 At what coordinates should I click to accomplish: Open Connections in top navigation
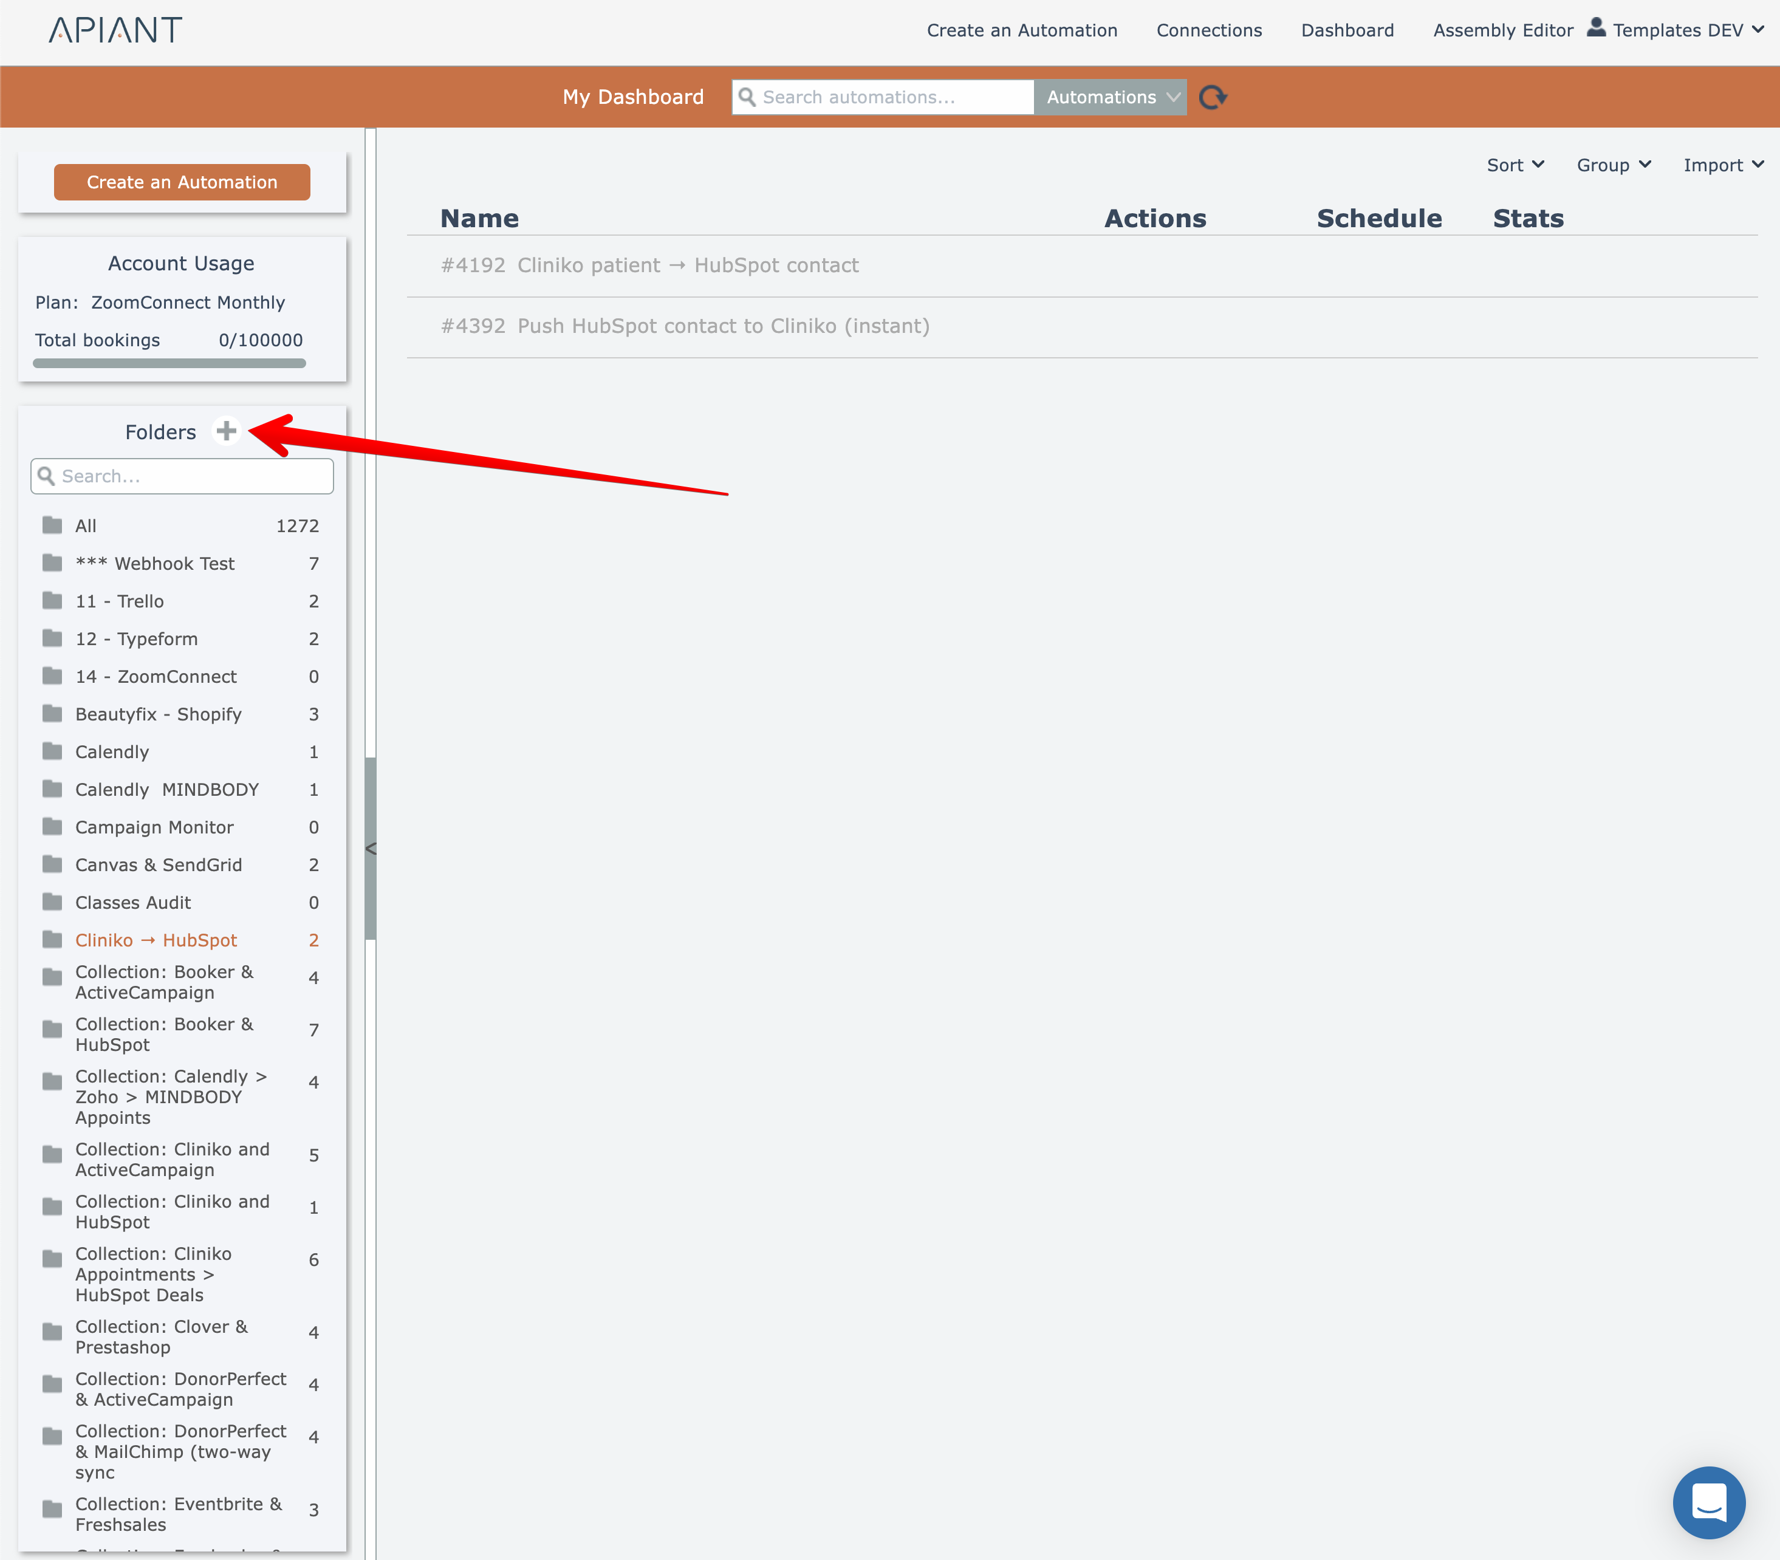tap(1208, 30)
